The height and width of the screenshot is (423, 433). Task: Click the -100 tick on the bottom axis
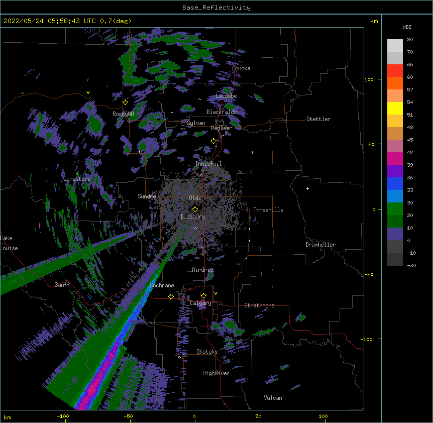coord(63,416)
